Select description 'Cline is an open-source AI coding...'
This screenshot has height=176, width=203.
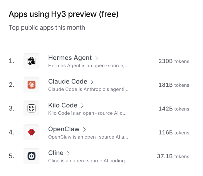[x=88, y=161]
